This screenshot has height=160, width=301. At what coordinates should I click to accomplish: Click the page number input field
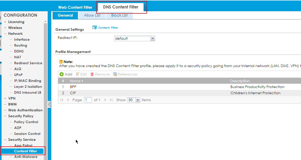(x=88, y=100)
